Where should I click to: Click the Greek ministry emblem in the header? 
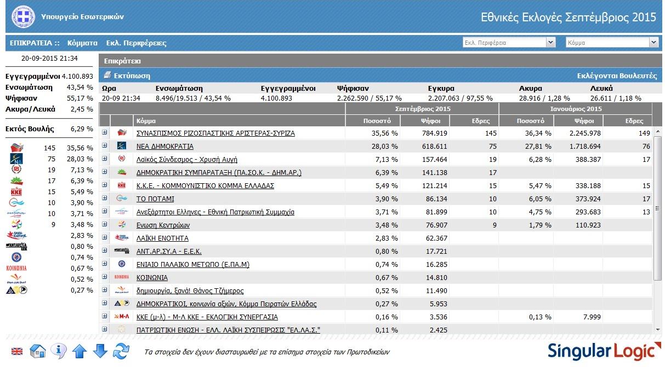[22, 17]
